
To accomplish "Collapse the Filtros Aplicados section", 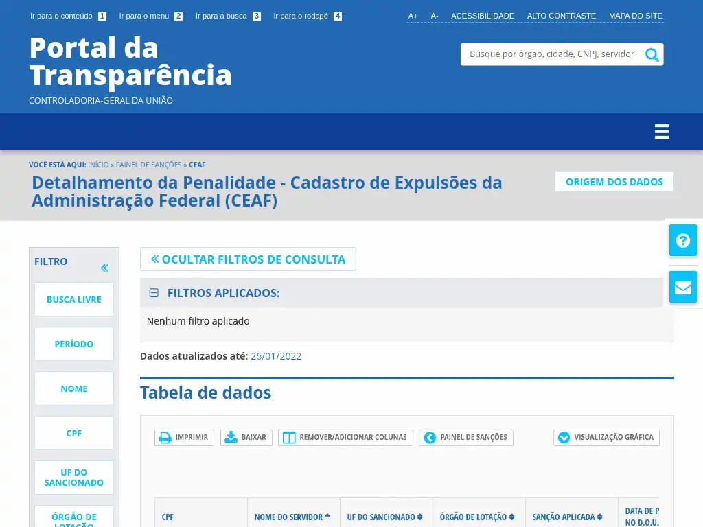I will click(154, 293).
